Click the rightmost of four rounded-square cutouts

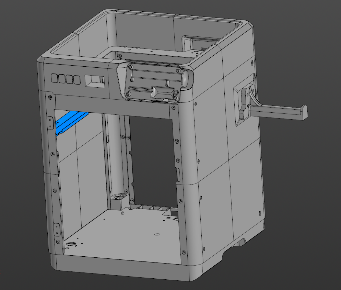pos(77,80)
